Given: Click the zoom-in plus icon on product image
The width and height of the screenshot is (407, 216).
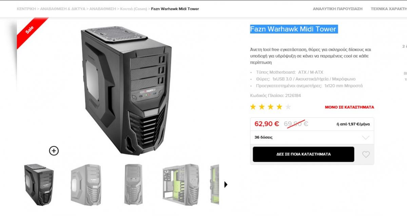Looking at the screenshot, I should (x=54, y=151).
